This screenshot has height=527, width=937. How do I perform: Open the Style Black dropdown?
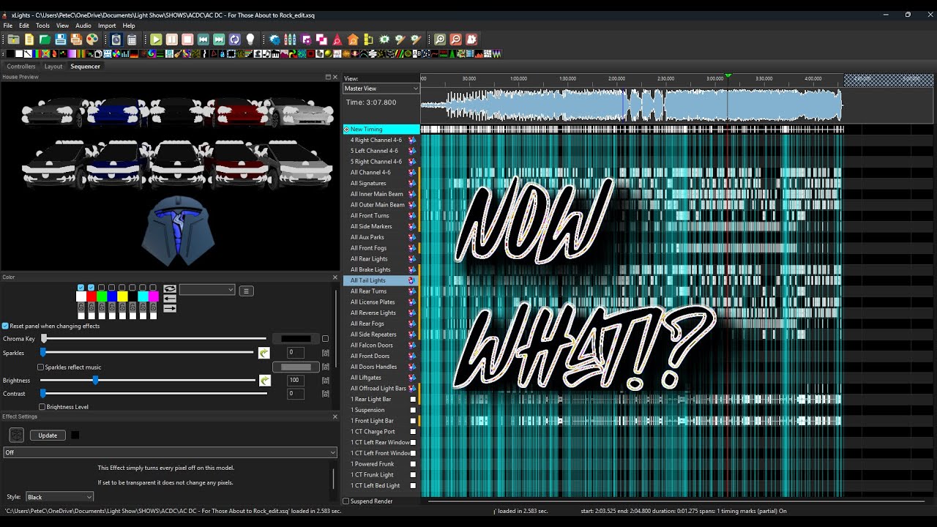(x=60, y=497)
